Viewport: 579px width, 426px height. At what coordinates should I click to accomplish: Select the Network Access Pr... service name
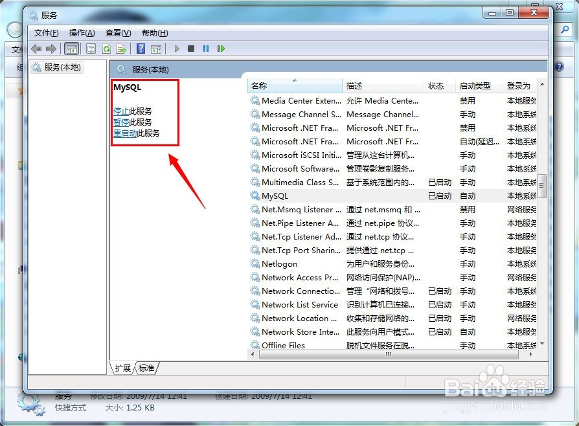(x=300, y=278)
